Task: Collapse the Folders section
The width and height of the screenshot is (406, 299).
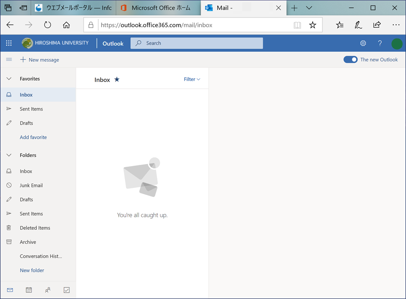Action: click(9, 155)
